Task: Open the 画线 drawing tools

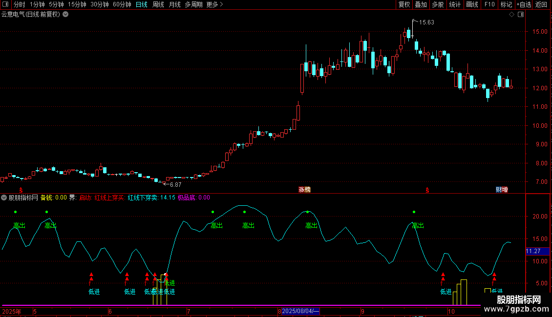Action: pyautogui.click(x=472, y=4)
